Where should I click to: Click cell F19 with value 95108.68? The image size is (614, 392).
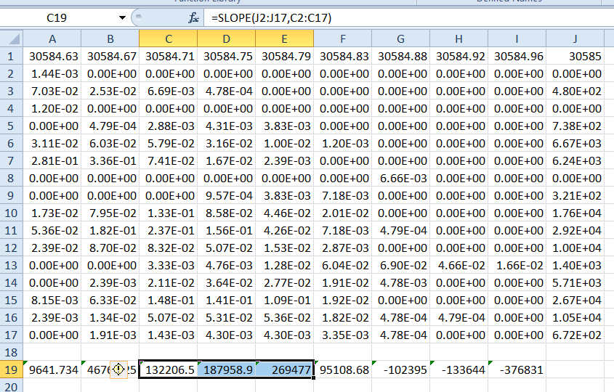342,369
